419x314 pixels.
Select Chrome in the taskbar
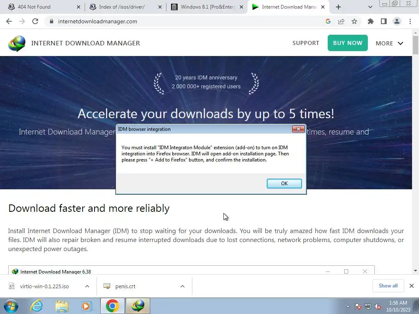coord(112,306)
